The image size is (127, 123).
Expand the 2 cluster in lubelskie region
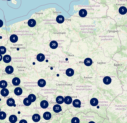(107, 80)
